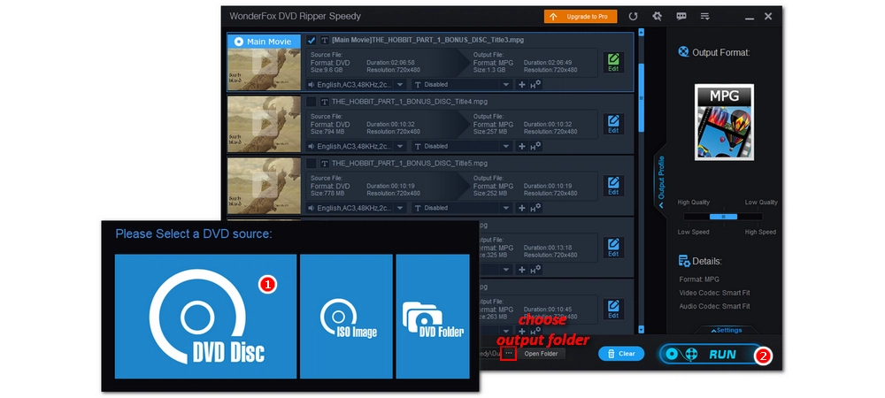Expand the audio track dropdown for Title3
885x398 pixels.
click(x=400, y=85)
